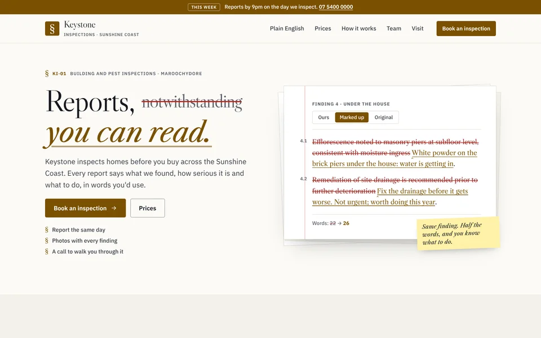This screenshot has width=541, height=338.
Task: Click the FINDING 4 · UNDER THE HOUSE label
Action: coord(351,104)
